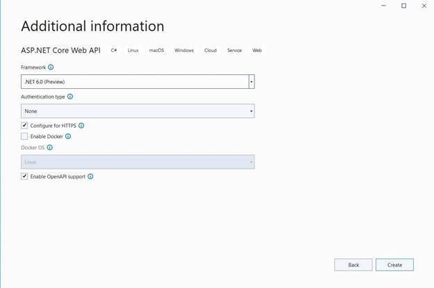Click the ASP.NET Core Web API title

tap(61, 50)
